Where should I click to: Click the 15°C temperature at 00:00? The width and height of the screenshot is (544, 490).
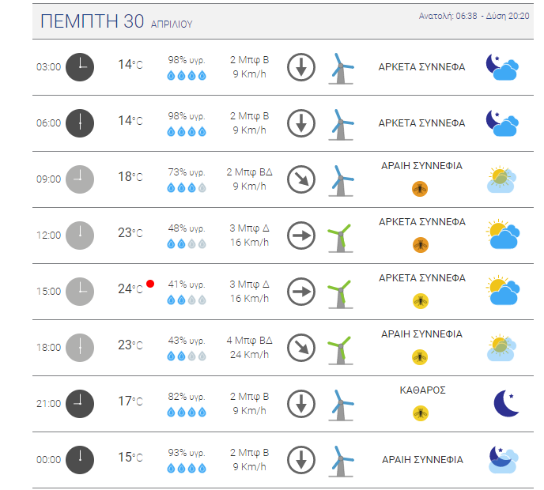tap(130, 457)
